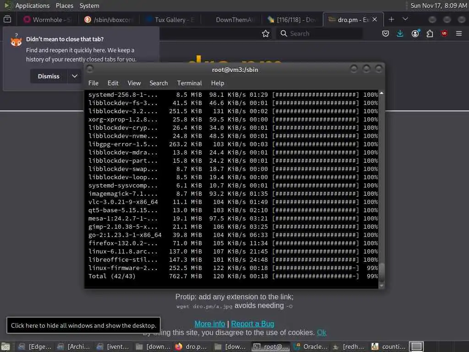Switch to [Archi... taskbar window
This screenshot has height=352, width=469.
click(x=74, y=346)
